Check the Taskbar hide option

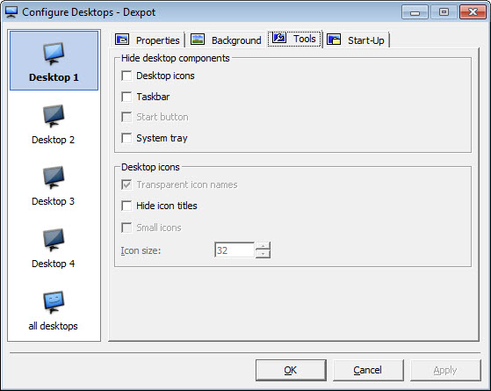pyautogui.click(x=126, y=97)
